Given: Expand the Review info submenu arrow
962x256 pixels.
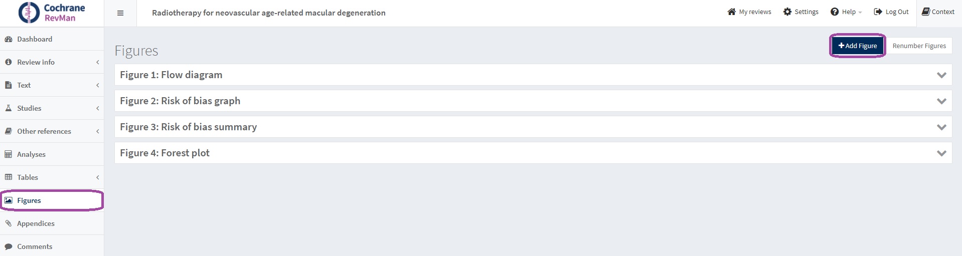Looking at the screenshot, I should [x=98, y=62].
